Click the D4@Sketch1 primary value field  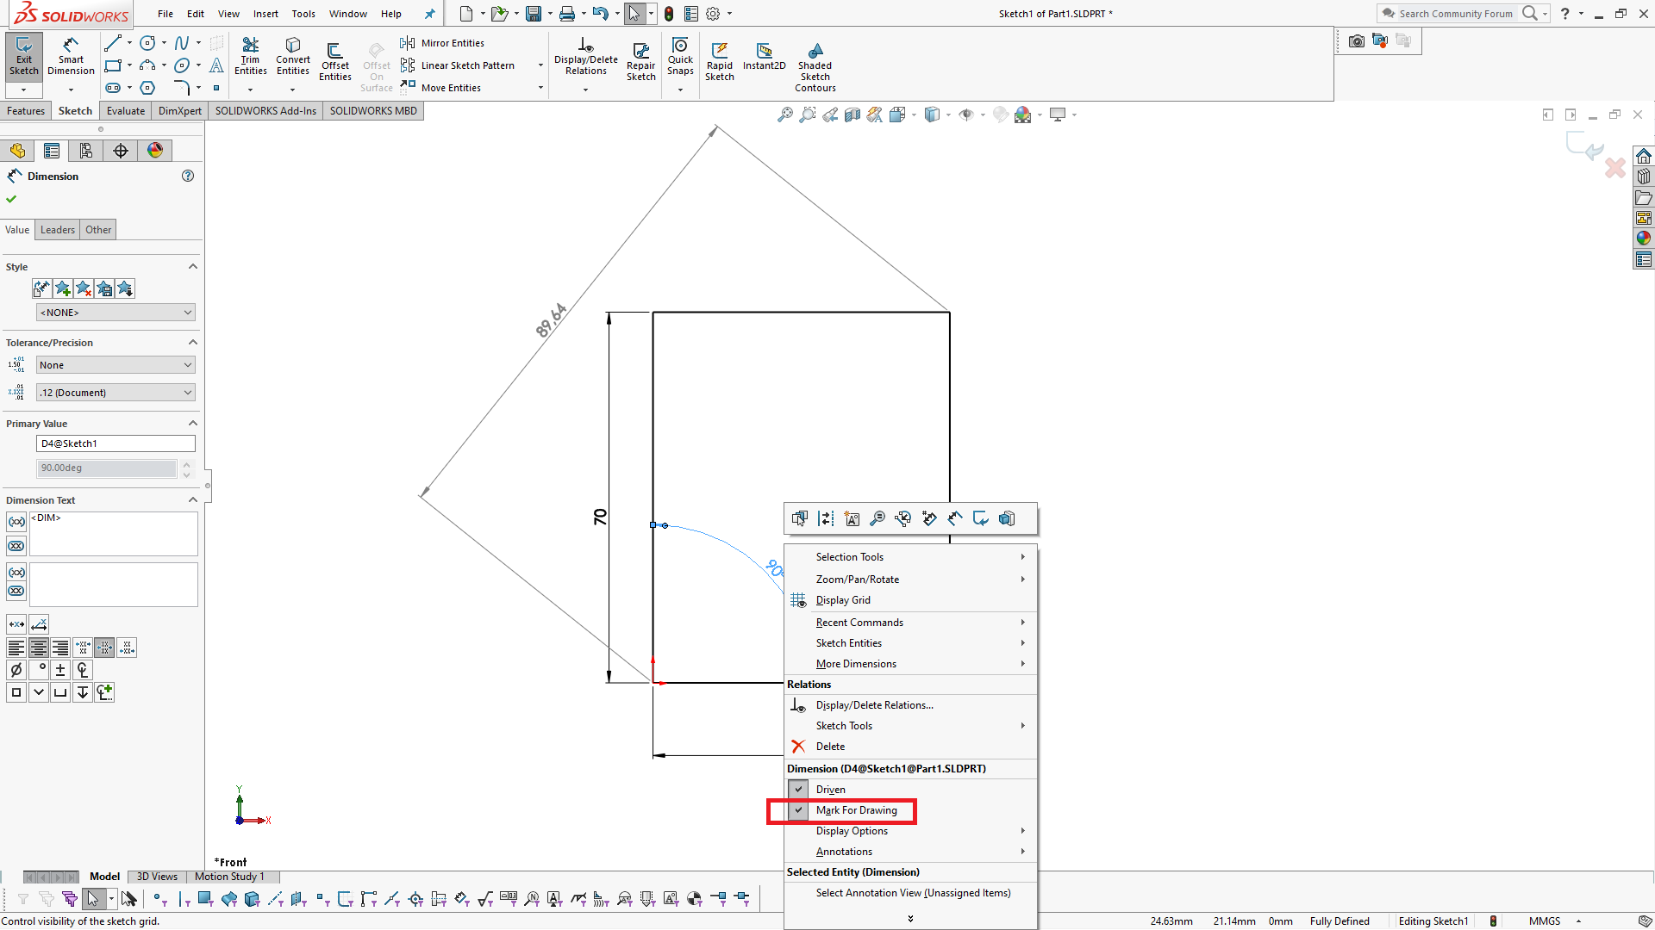(x=116, y=443)
